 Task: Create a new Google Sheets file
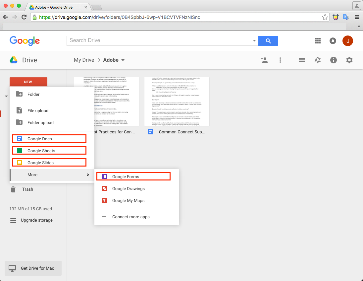point(49,151)
